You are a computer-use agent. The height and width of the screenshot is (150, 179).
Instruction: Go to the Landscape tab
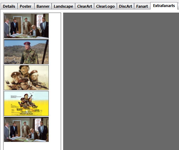63,6
